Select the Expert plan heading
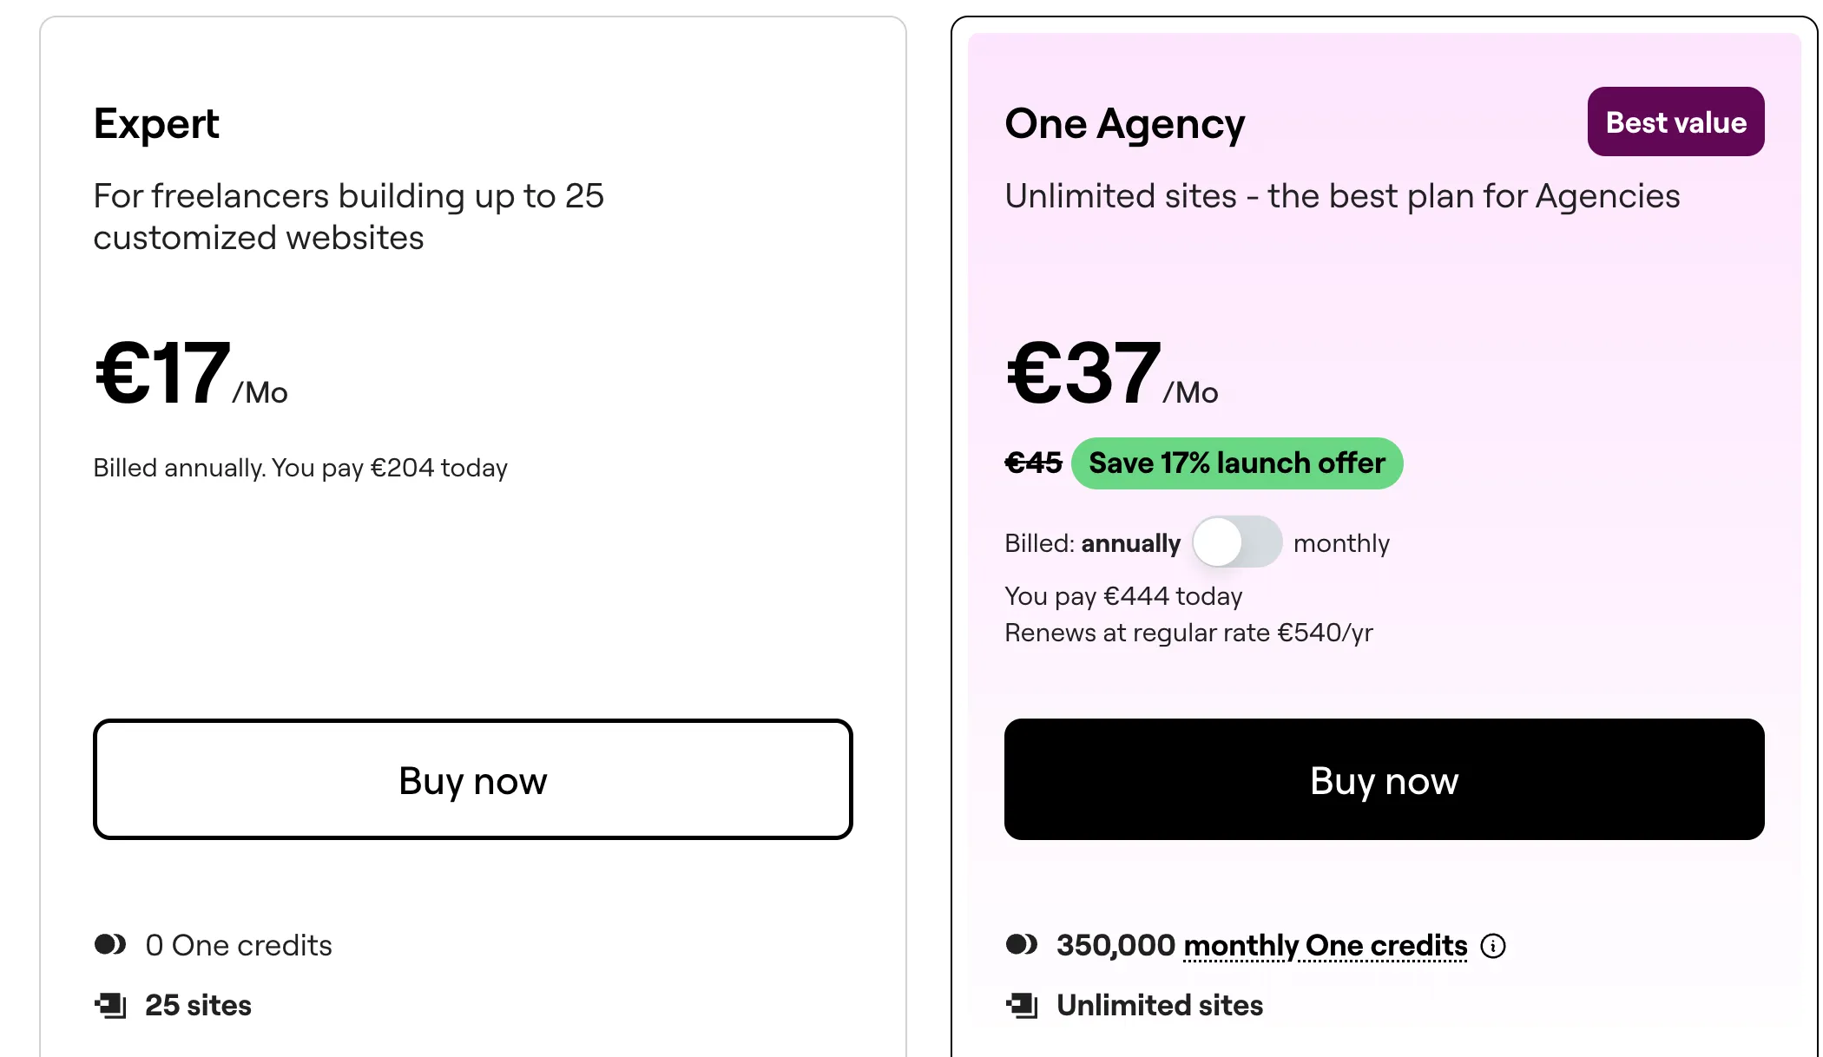The width and height of the screenshot is (1823, 1057). pyautogui.click(x=156, y=122)
